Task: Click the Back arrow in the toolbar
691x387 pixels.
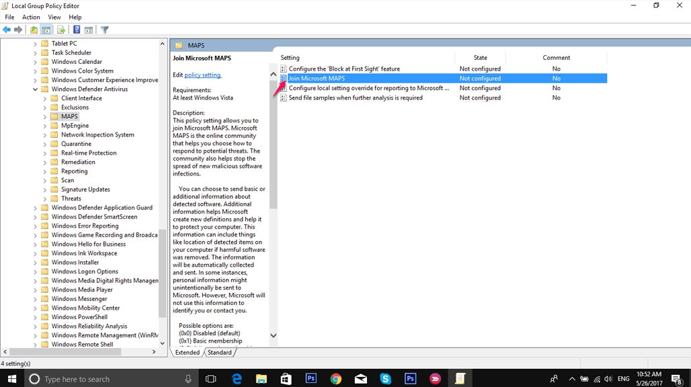Action: tap(7, 30)
